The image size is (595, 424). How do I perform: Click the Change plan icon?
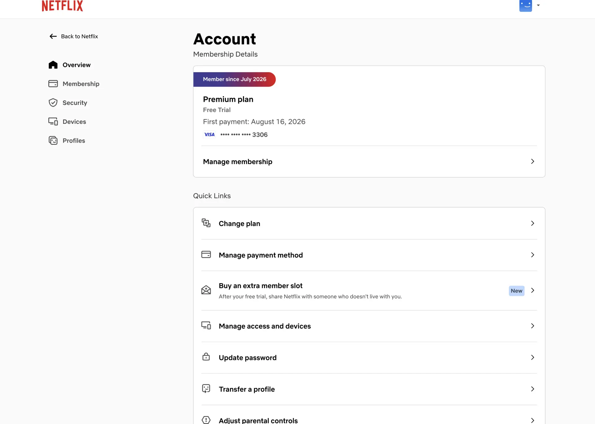206,223
